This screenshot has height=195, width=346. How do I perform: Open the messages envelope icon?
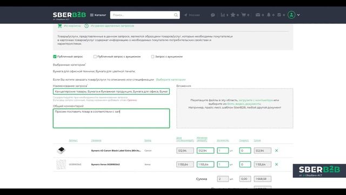tap(258, 15)
